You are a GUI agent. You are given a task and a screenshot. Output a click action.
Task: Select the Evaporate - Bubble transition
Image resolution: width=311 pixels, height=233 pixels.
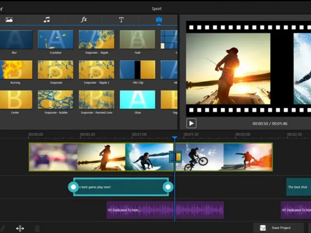[x=55, y=100]
